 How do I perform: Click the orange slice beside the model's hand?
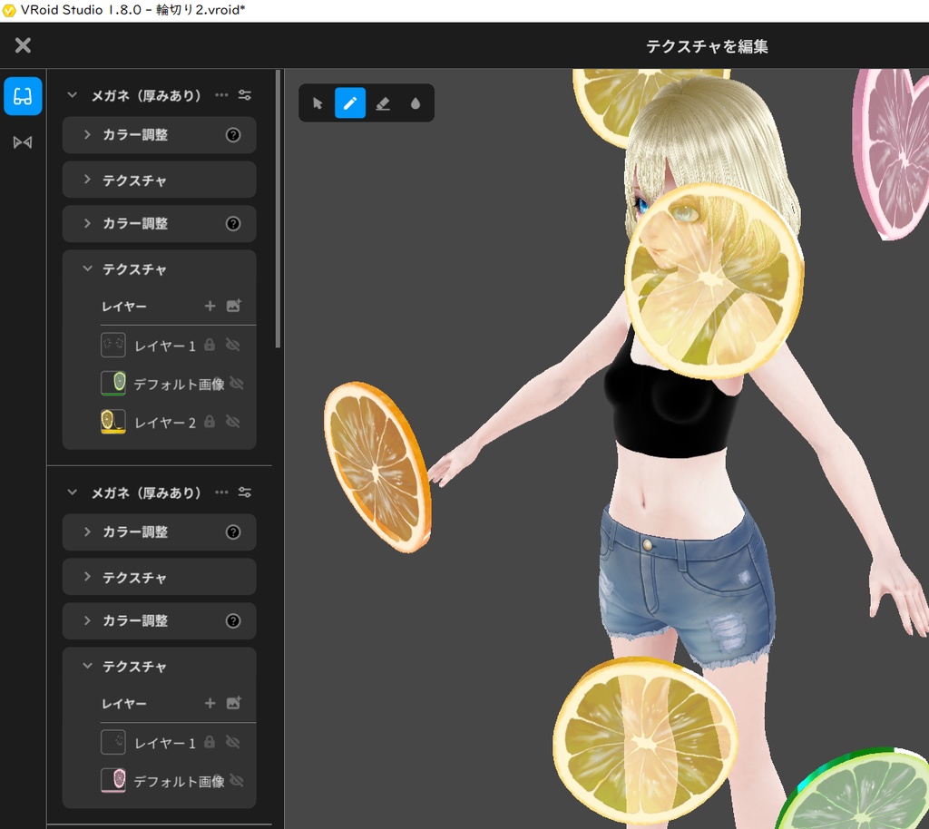click(x=377, y=467)
